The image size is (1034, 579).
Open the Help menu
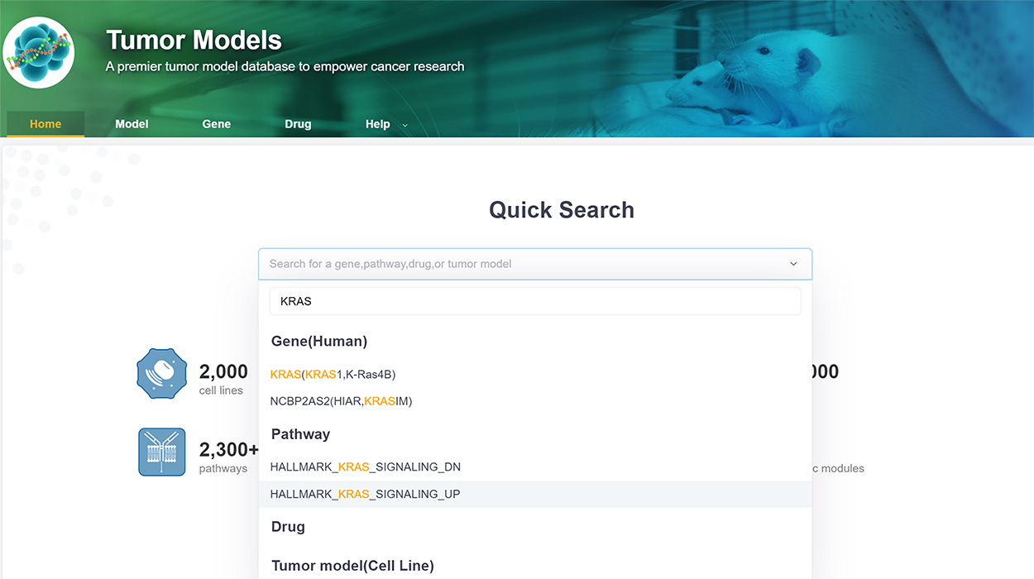(377, 124)
